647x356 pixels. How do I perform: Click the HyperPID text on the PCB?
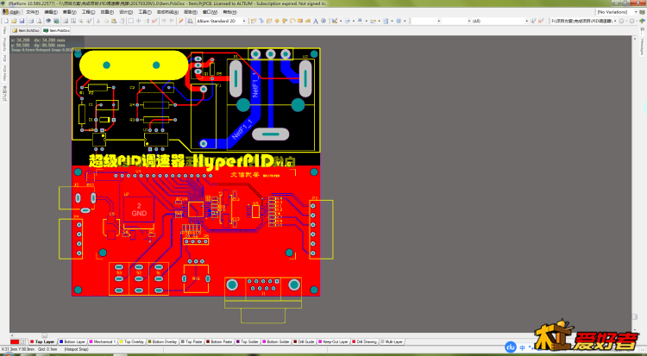pyautogui.click(x=233, y=161)
